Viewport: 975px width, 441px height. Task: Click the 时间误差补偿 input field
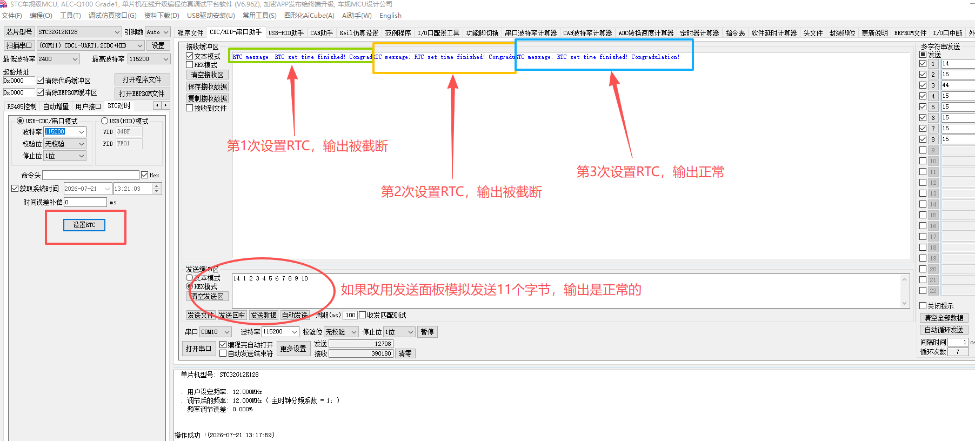click(x=85, y=202)
